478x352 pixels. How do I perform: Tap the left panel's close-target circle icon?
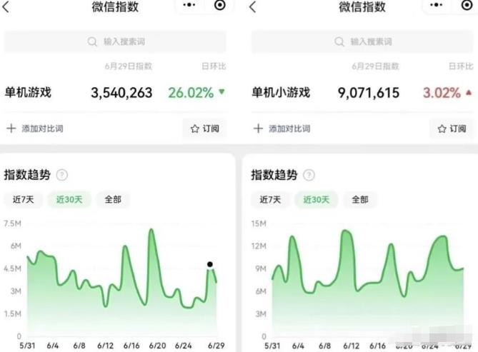click(x=220, y=5)
